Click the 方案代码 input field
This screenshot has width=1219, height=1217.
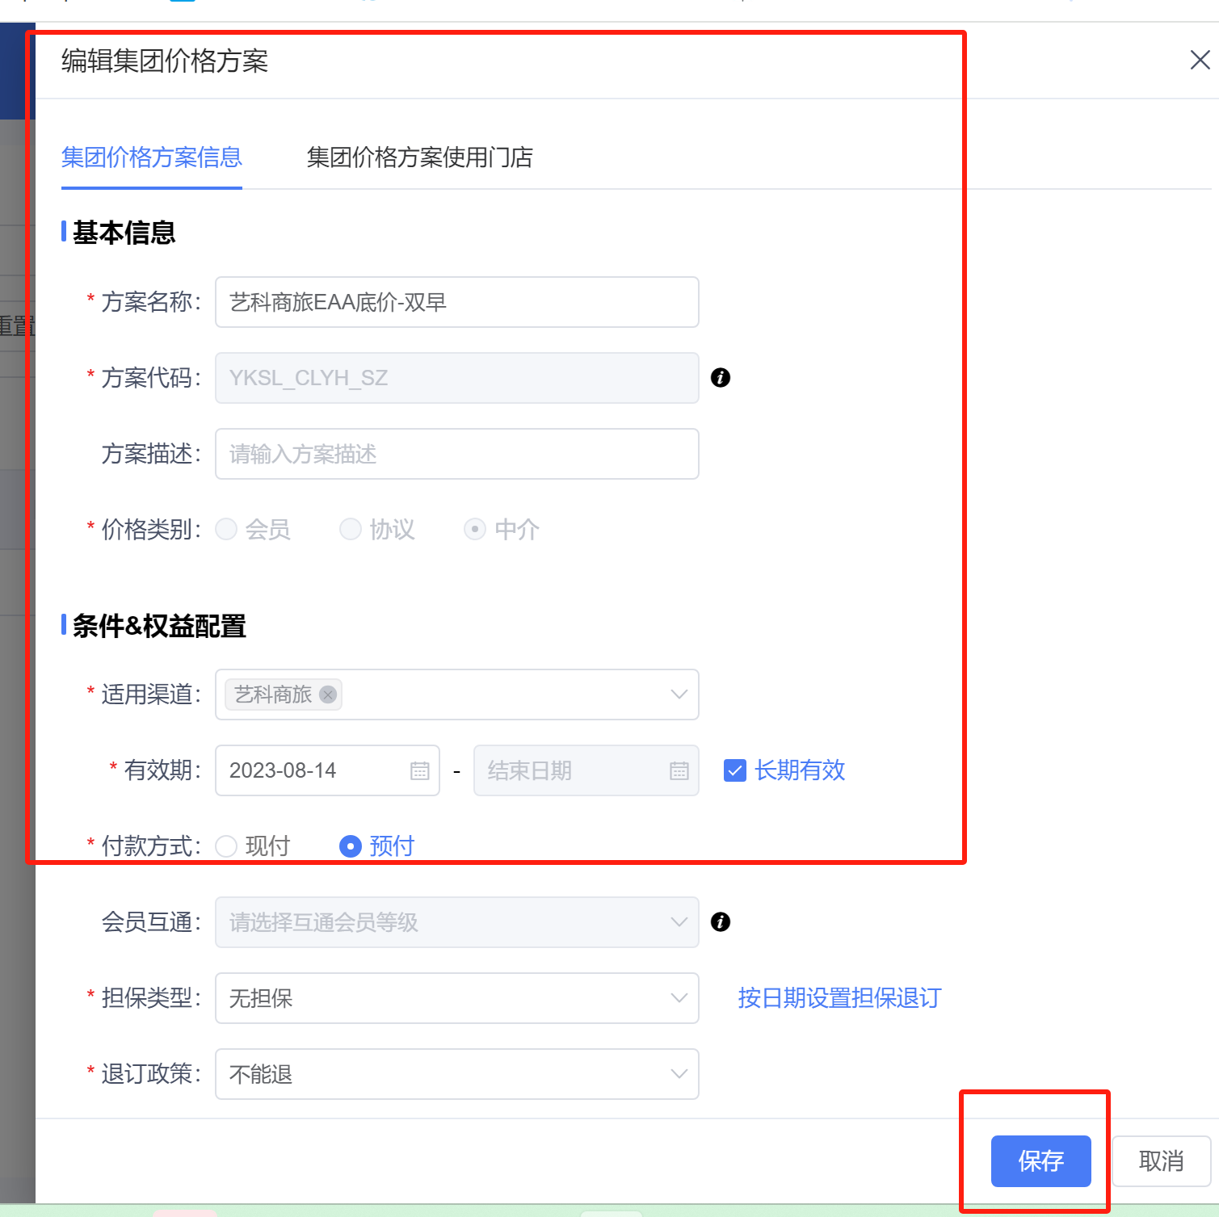456,377
